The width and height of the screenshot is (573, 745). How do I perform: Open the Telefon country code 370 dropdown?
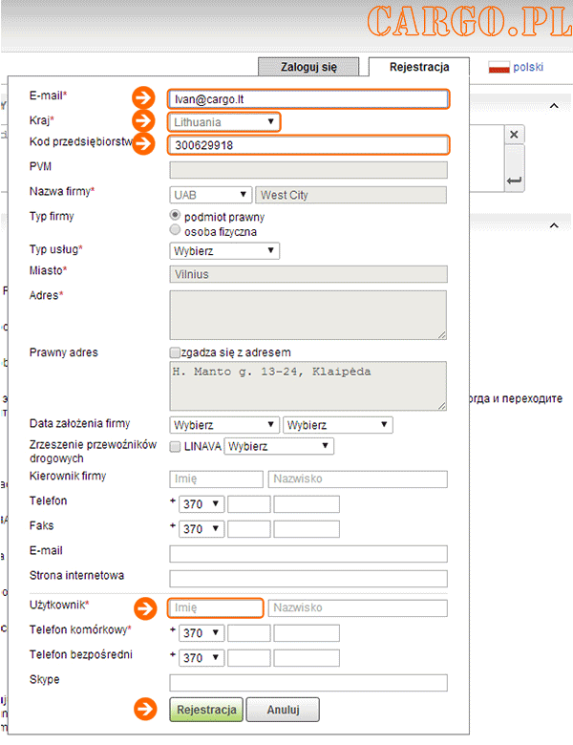pos(202,503)
